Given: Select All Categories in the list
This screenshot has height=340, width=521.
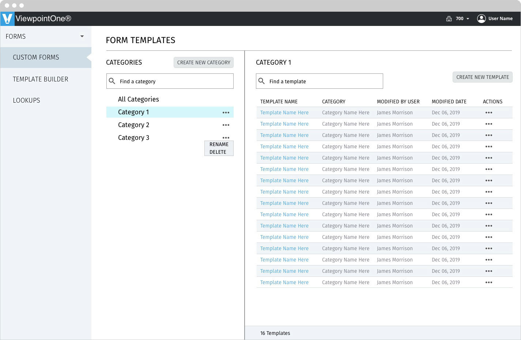Looking at the screenshot, I should [x=138, y=99].
